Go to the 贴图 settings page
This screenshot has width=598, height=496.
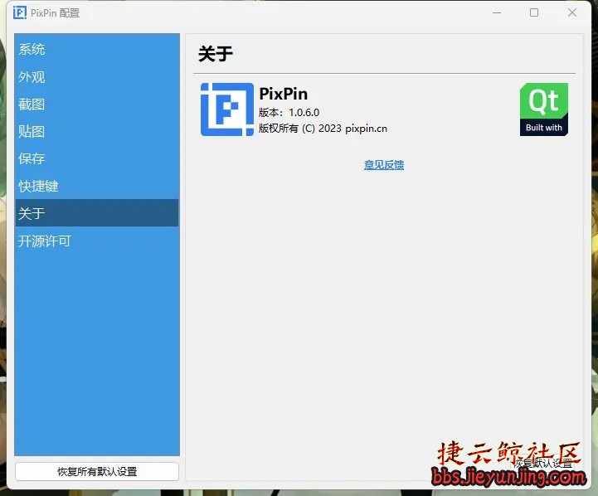pyautogui.click(x=96, y=132)
